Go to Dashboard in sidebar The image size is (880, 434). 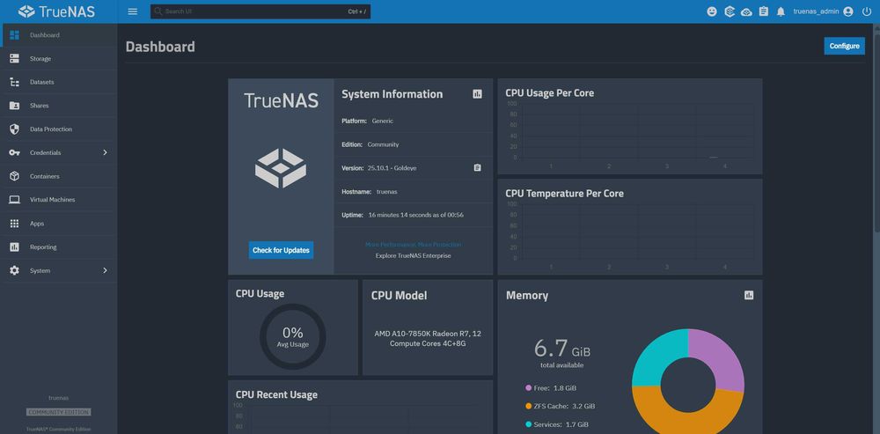[x=59, y=35]
